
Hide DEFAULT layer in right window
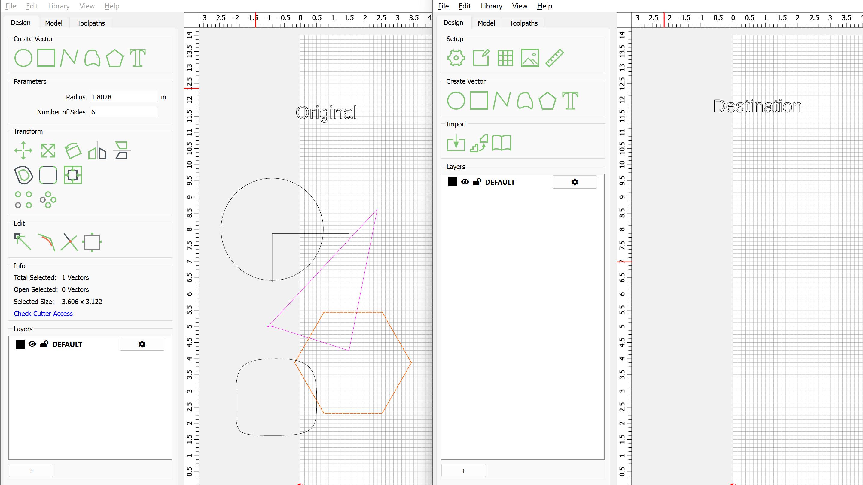(x=465, y=182)
